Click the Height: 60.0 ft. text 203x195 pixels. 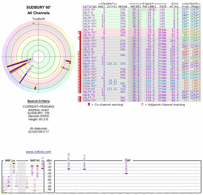point(39,119)
